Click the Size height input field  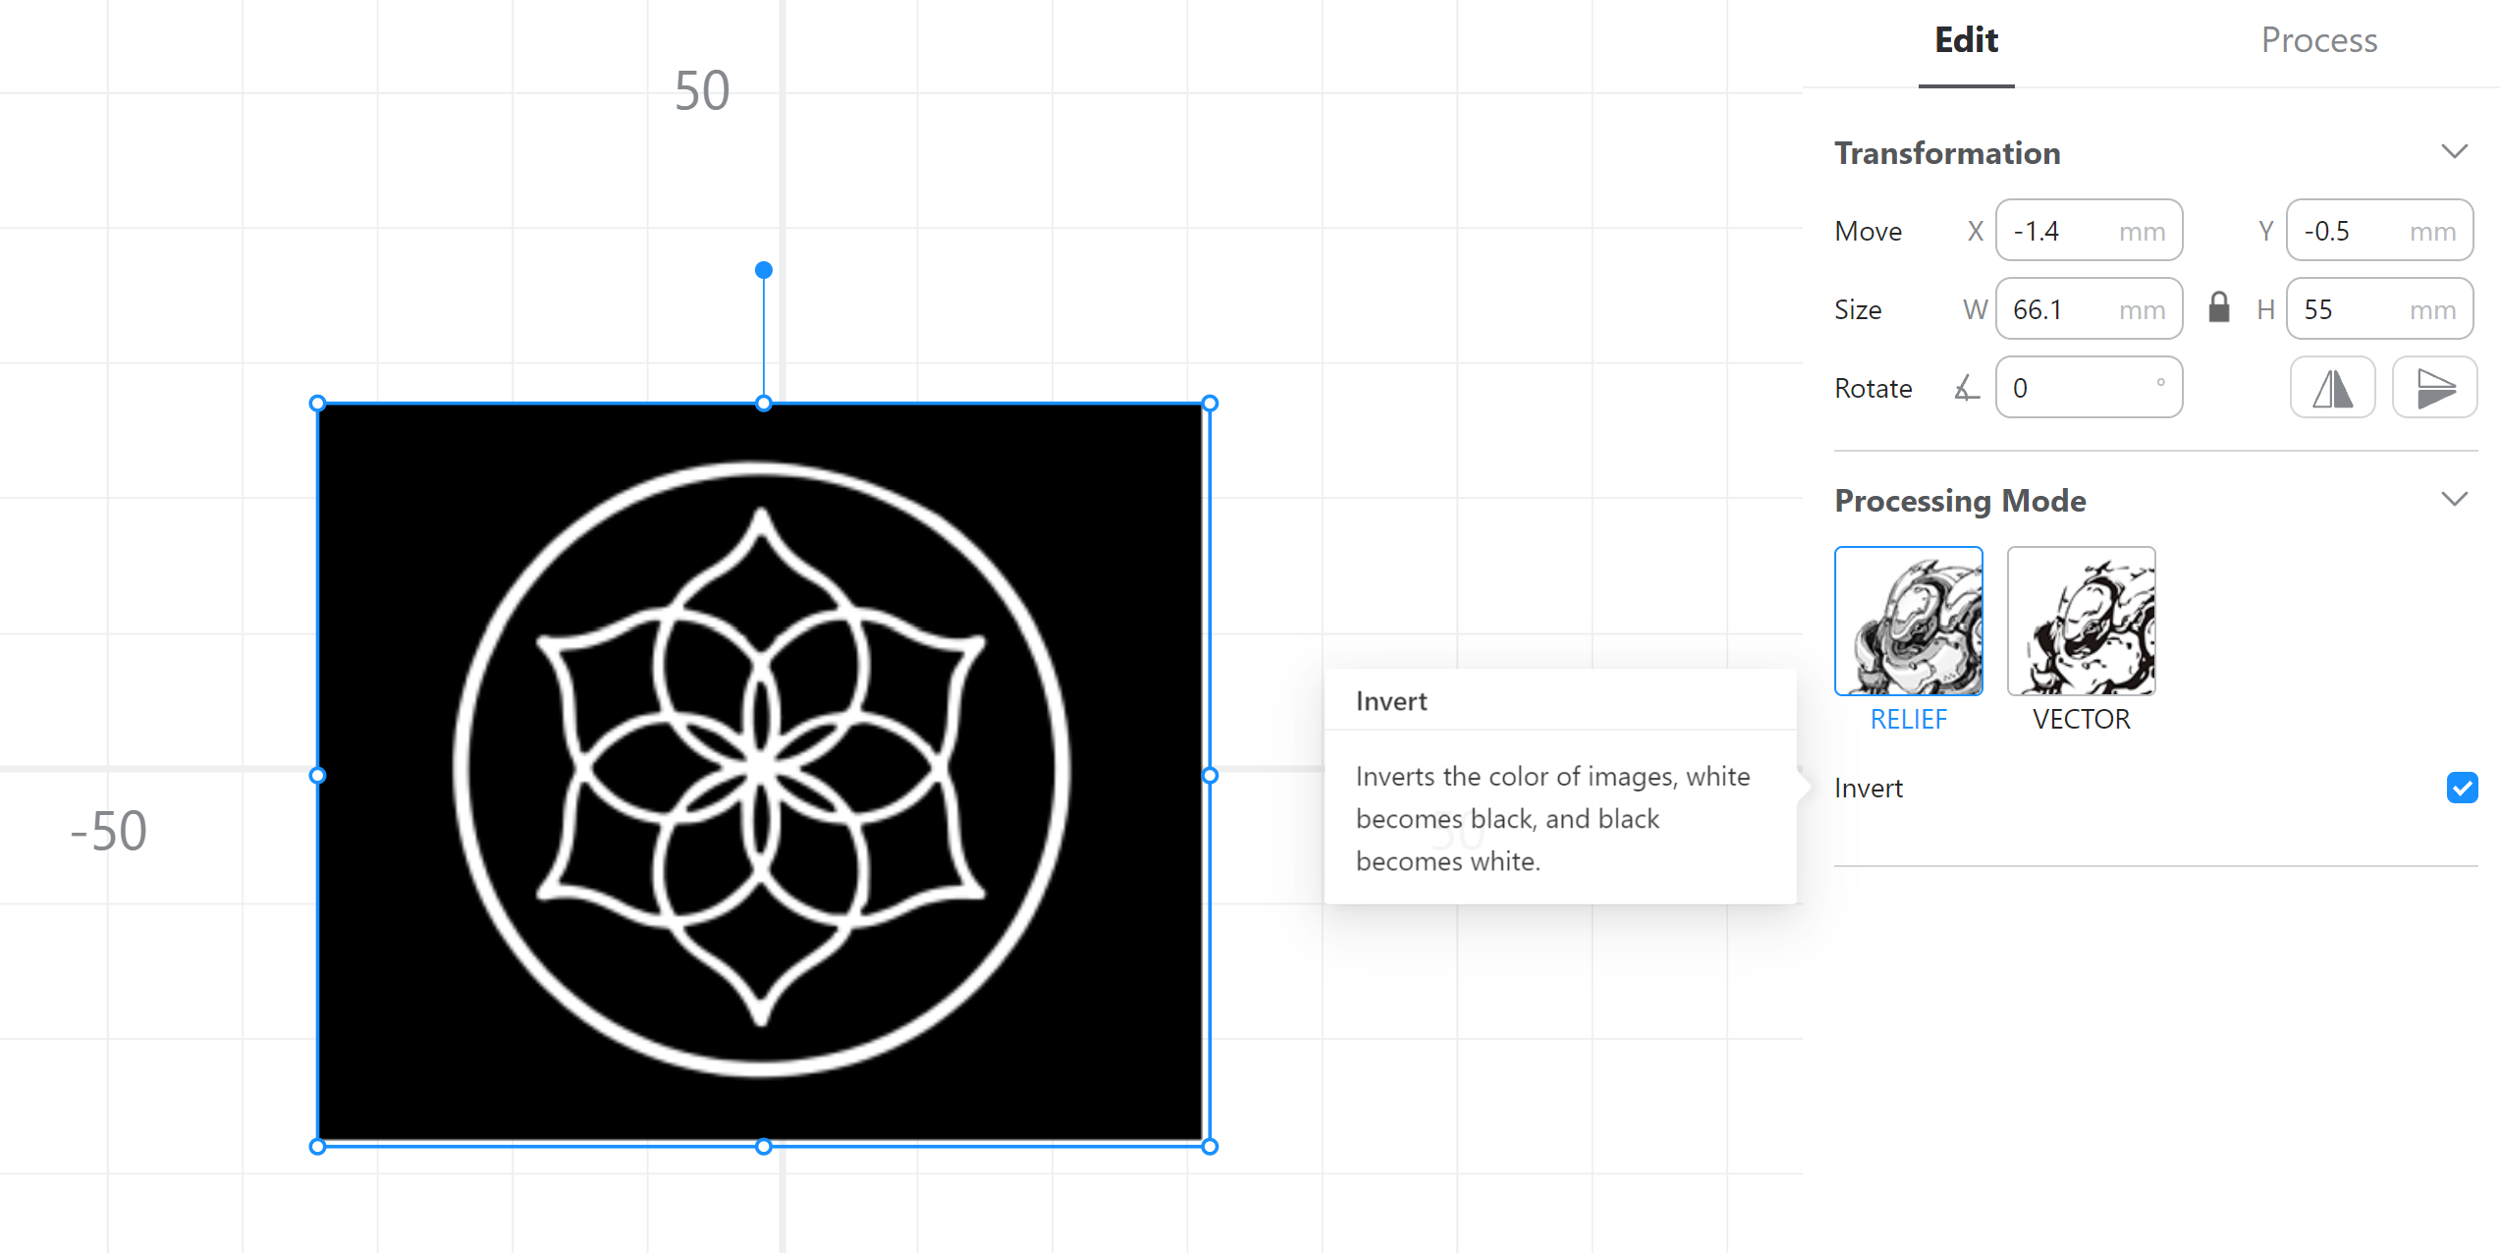[2379, 309]
